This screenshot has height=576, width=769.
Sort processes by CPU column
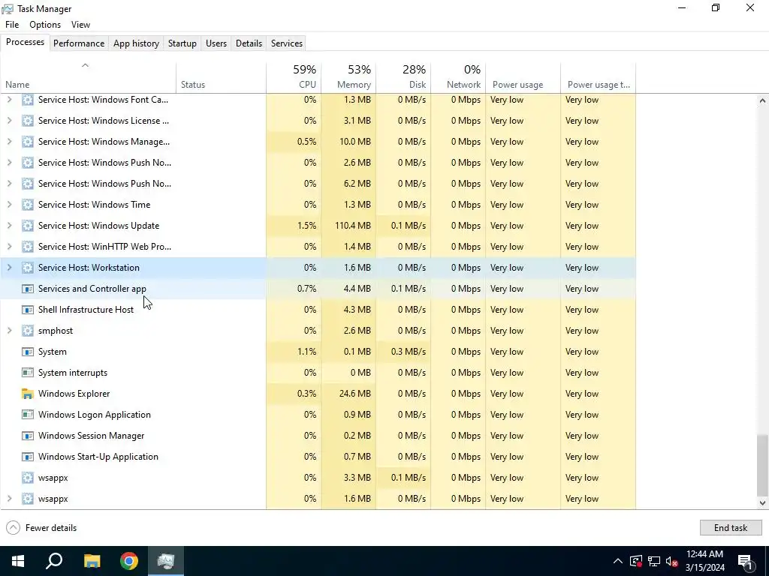point(294,77)
